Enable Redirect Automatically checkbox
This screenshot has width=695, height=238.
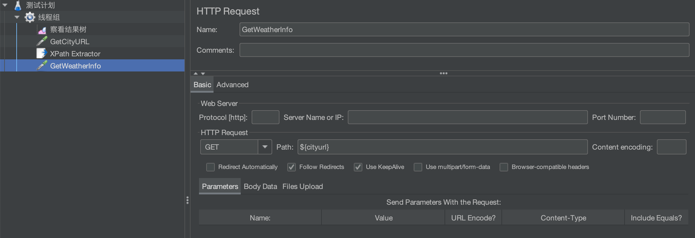click(210, 167)
